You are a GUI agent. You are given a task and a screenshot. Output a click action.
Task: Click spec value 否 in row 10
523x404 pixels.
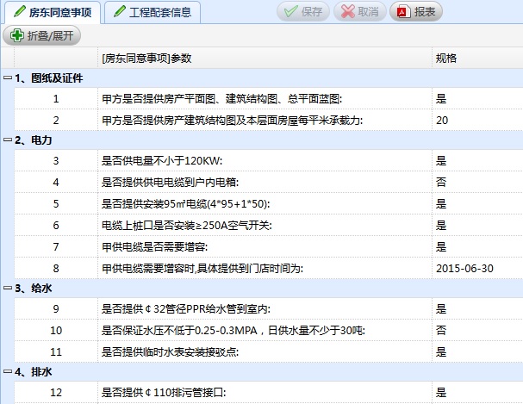(441, 330)
